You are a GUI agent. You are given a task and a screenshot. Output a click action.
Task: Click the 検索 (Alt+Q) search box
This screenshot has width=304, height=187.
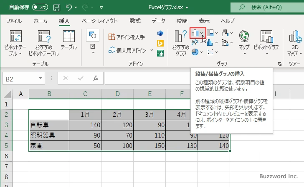click(267, 7)
